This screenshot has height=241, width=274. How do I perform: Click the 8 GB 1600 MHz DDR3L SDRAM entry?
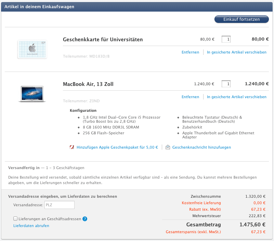pos(111,127)
